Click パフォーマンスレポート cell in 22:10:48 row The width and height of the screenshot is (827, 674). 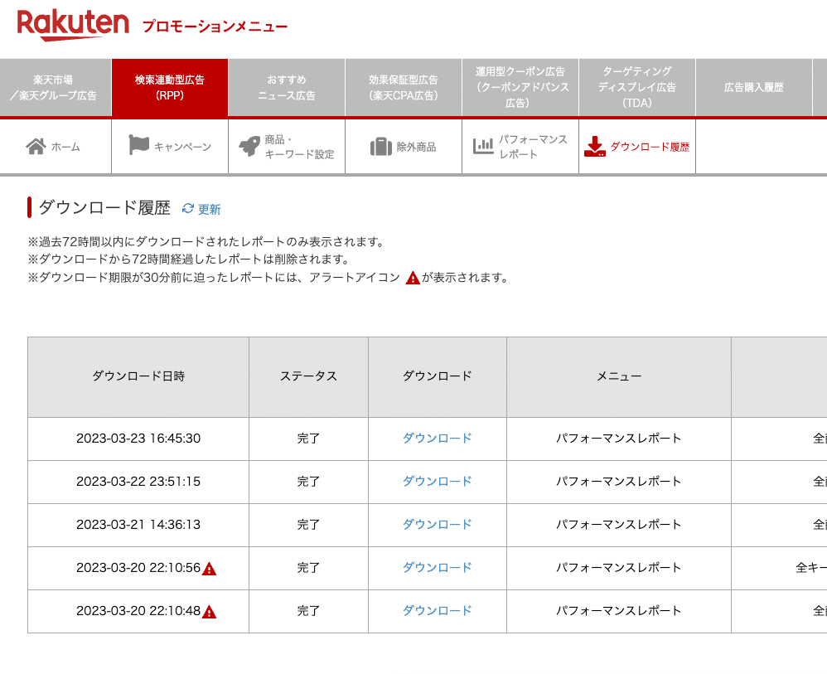619,611
